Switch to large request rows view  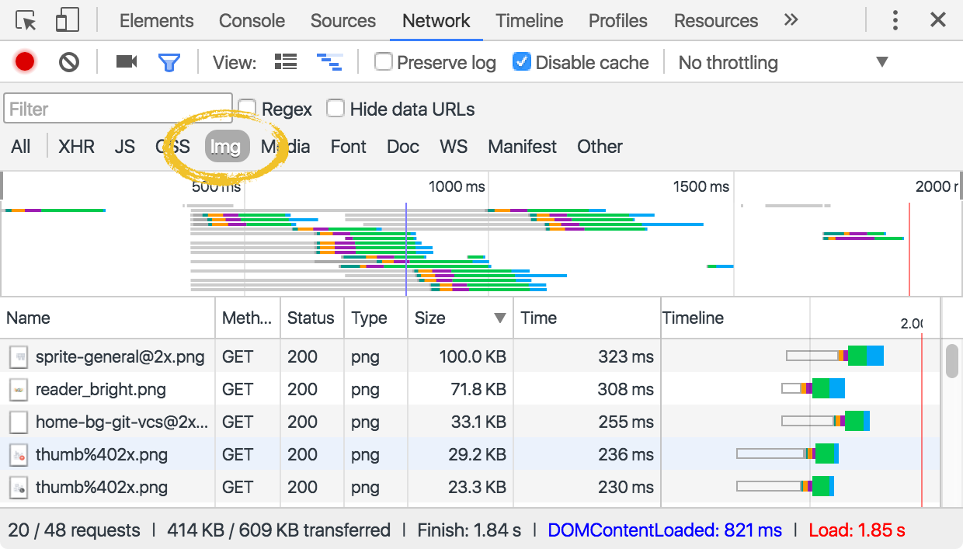(x=285, y=62)
